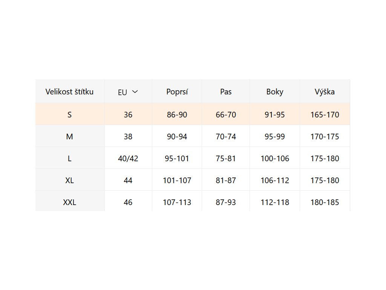Click hips measurement 100-106 cell
This screenshot has height=290, width=386.
275,159
